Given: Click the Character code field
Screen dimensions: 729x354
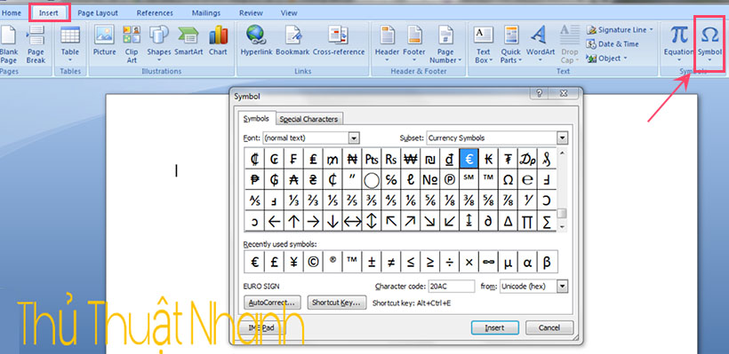Looking at the screenshot, I should (x=452, y=287).
